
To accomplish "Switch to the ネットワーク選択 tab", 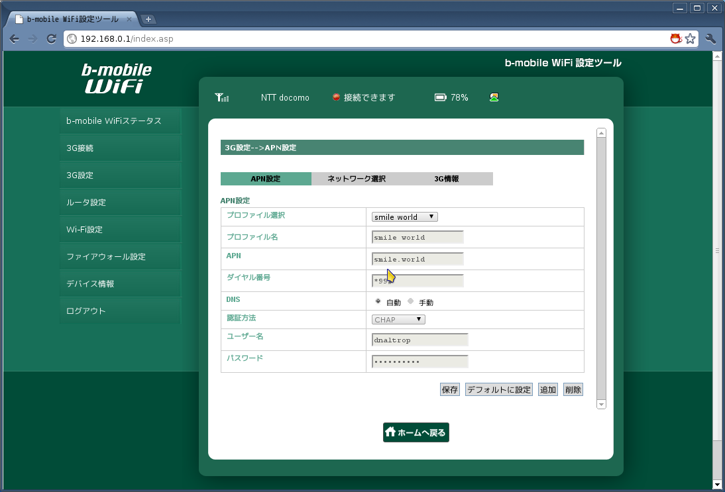I will [x=357, y=179].
